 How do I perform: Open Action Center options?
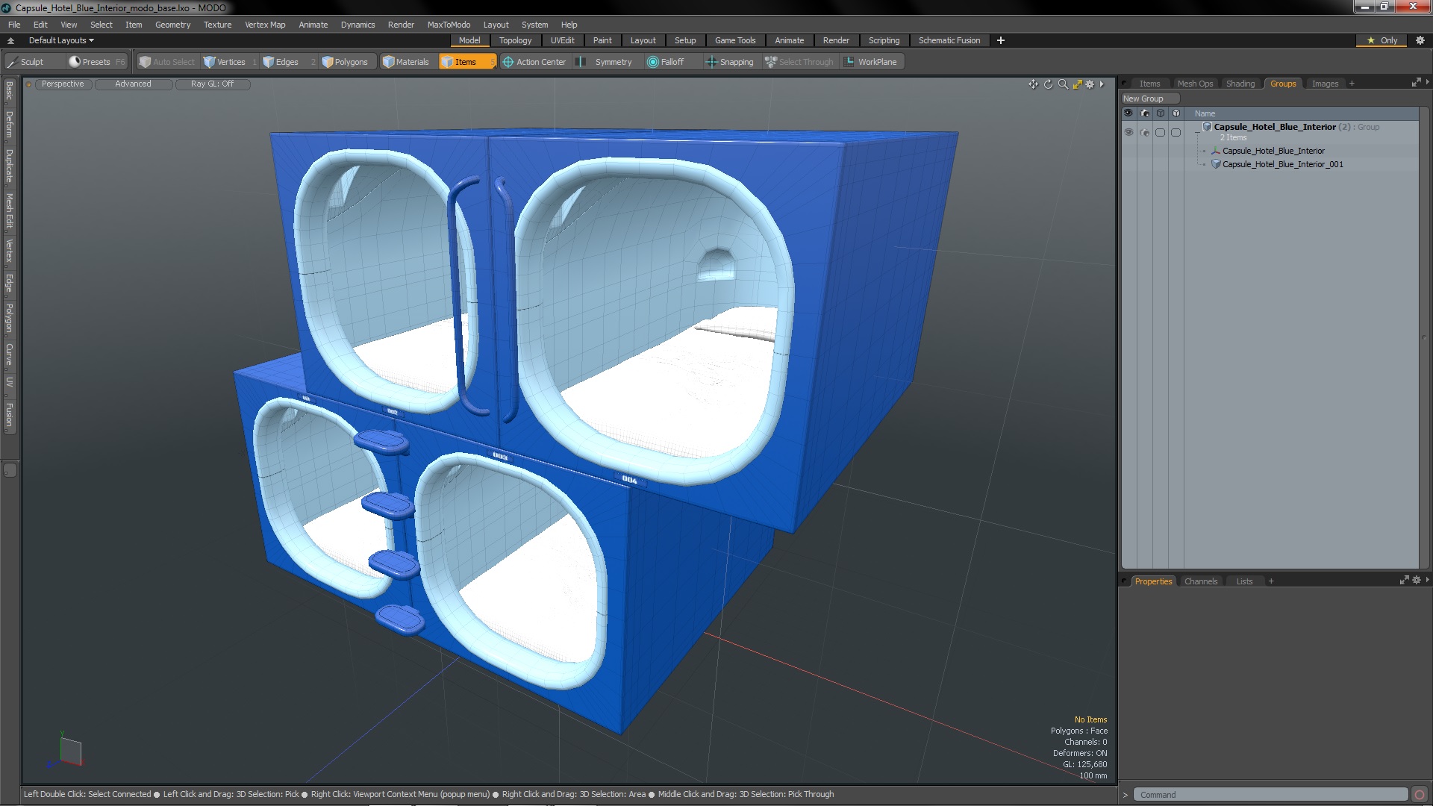click(x=534, y=62)
